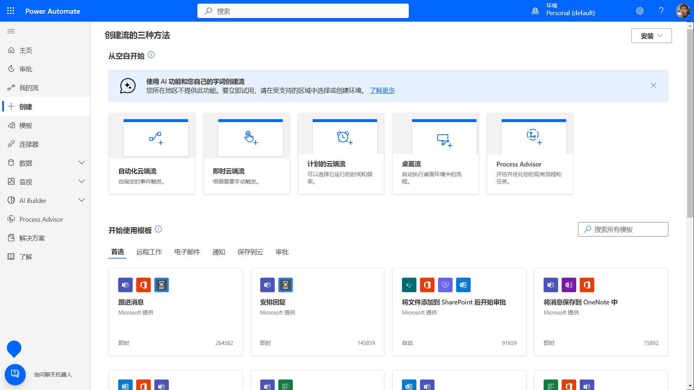Open the 桌面流 title
The width and height of the screenshot is (694, 390).
[x=411, y=164]
